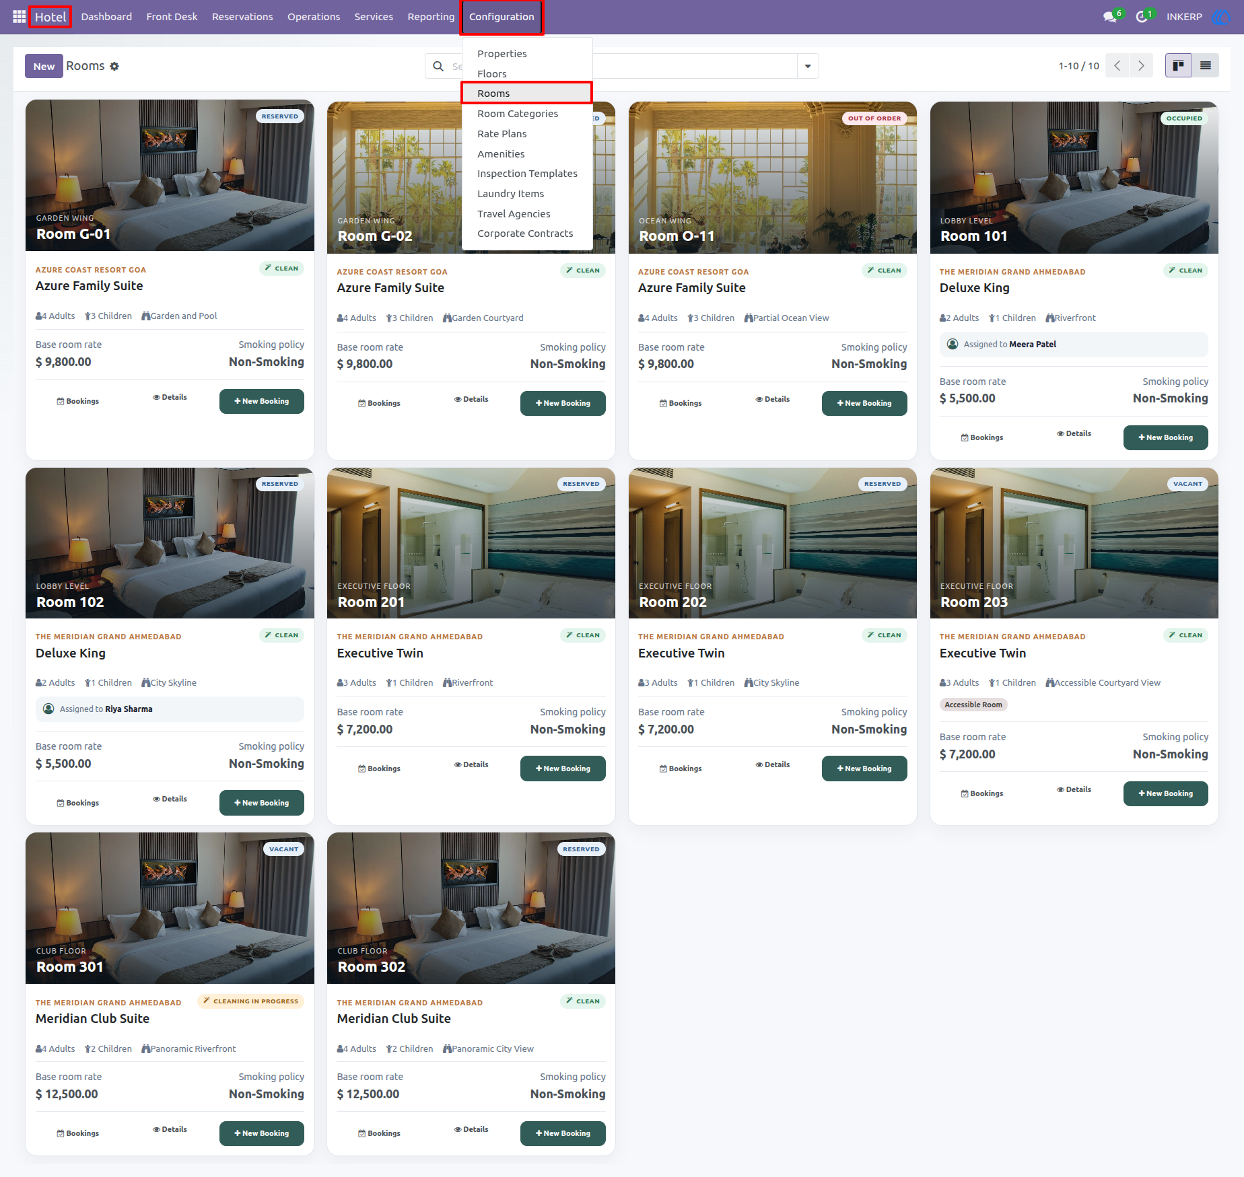Screen dimensions: 1244x1177
Task: Open the Operations menu
Action: (x=314, y=17)
